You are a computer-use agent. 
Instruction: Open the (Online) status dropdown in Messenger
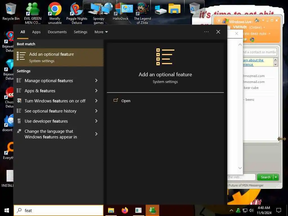point(257,27)
